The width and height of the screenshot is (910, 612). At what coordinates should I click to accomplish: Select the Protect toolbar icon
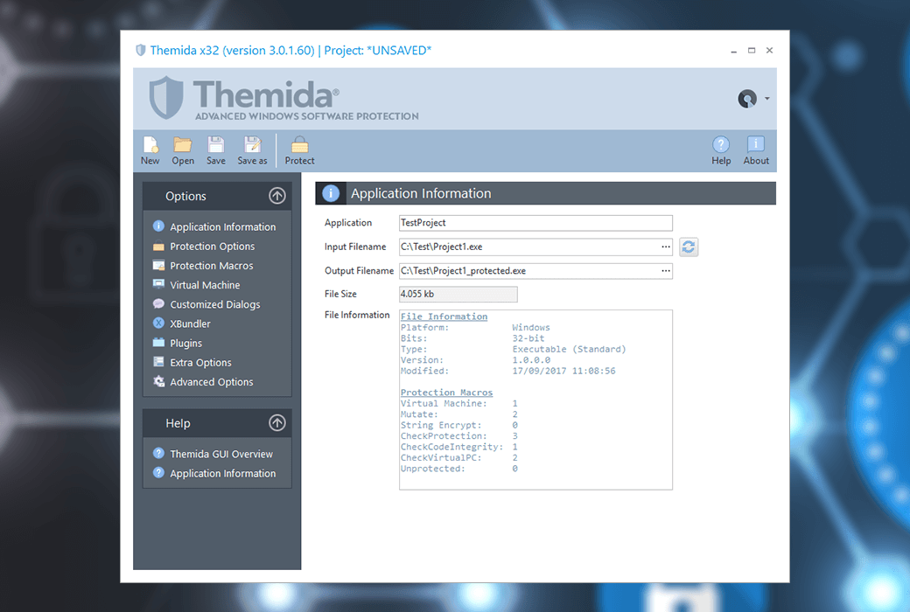point(299,150)
